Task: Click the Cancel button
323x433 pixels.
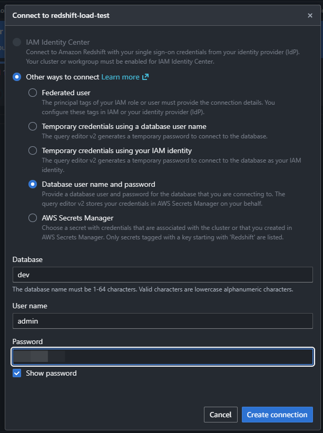Action: [220, 415]
